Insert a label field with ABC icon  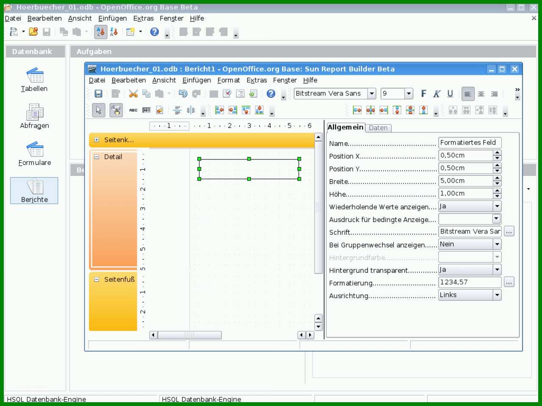133,110
